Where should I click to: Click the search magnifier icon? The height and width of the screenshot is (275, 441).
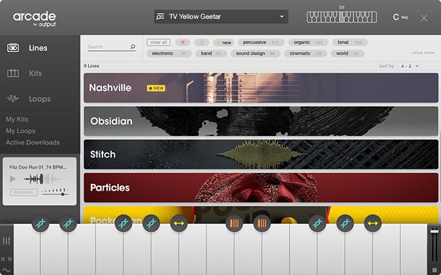point(133,47)
